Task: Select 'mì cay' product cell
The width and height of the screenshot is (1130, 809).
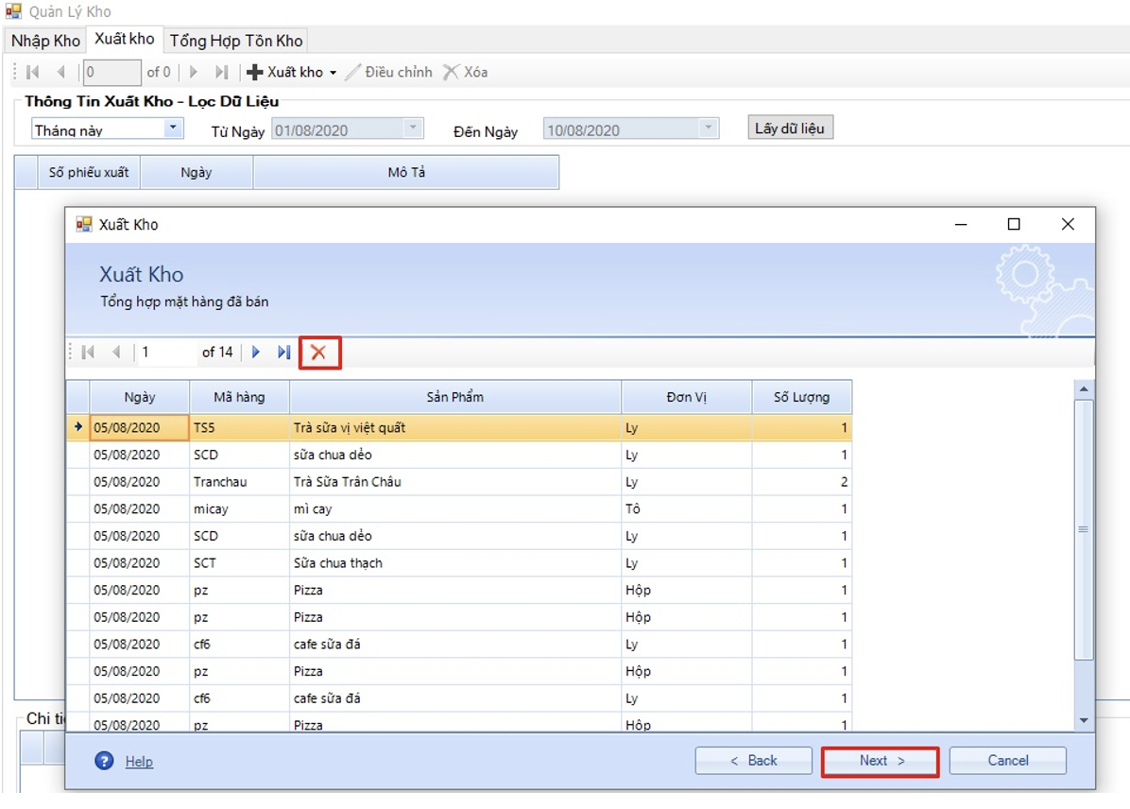Action: point(455,509)
